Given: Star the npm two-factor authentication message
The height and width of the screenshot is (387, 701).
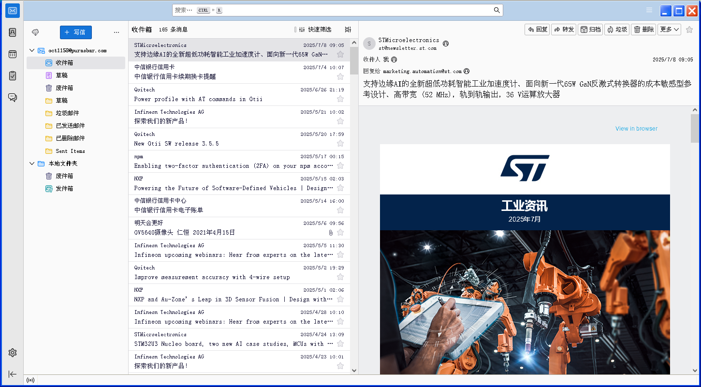Looking at the screenshot, I should click(340, 165).
